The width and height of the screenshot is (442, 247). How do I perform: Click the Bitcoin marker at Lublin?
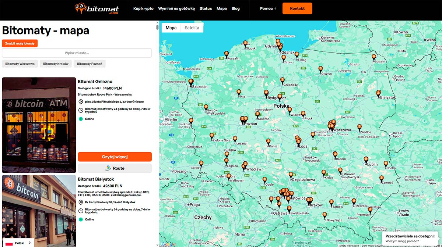pyautogui.click(x=366, y=160)
